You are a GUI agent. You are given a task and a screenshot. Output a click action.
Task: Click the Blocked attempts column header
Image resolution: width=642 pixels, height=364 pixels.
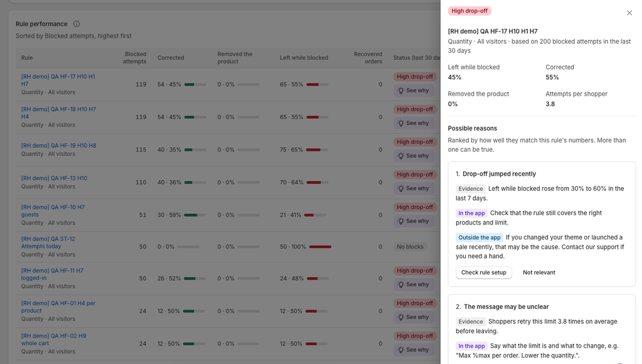pyautogui.click(x=135, y=58)
